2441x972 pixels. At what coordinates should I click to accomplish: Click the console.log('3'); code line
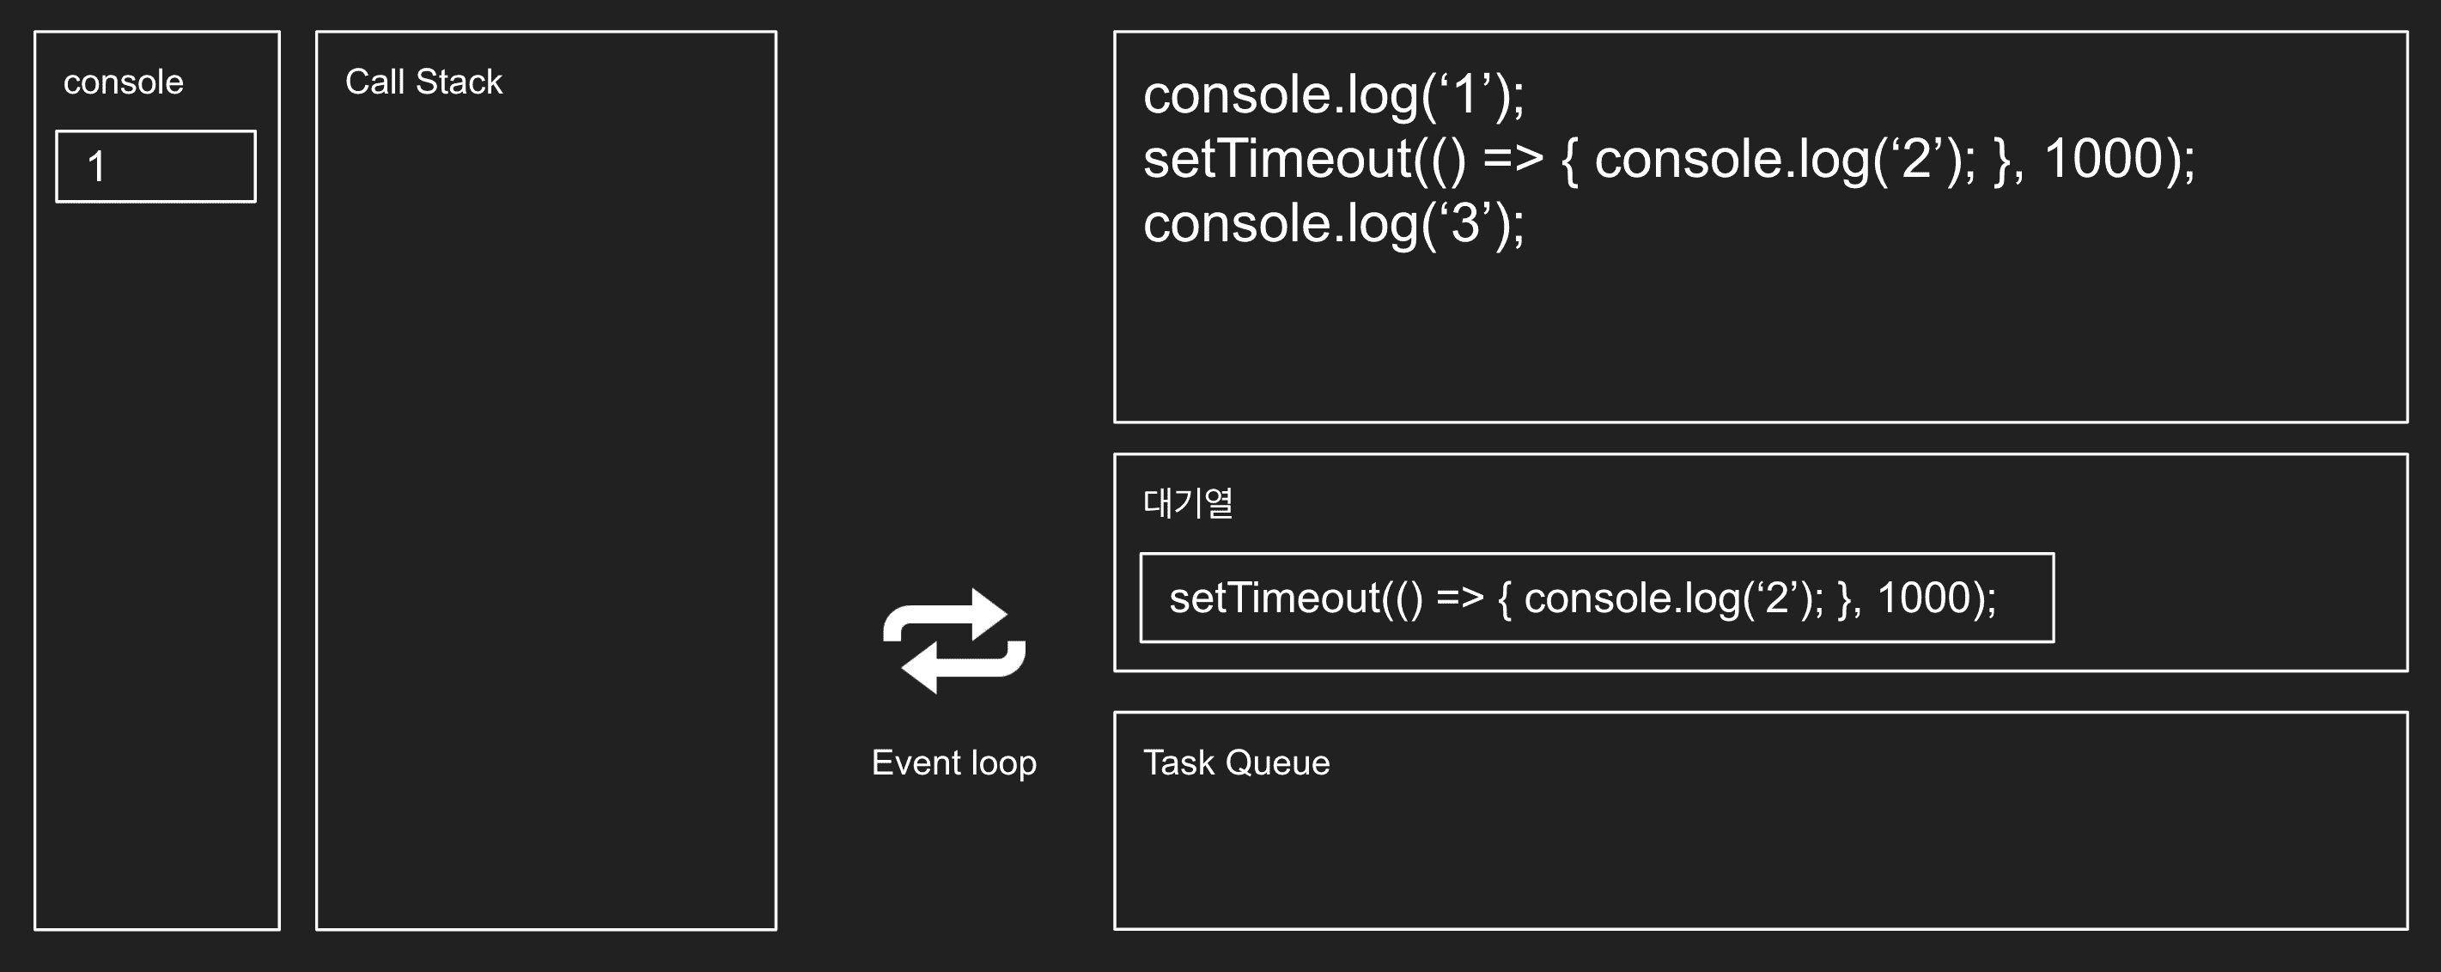1333,223
